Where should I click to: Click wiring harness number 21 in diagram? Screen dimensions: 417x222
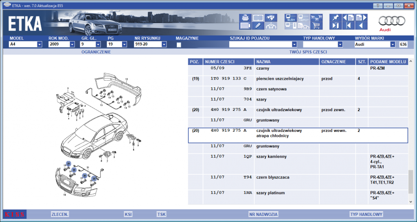click(x=88, y=167)
